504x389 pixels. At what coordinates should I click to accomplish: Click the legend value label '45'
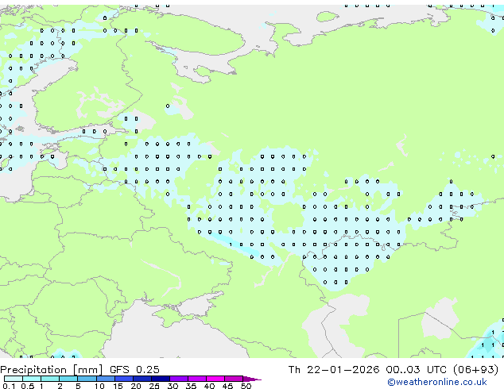coord(227,386)
